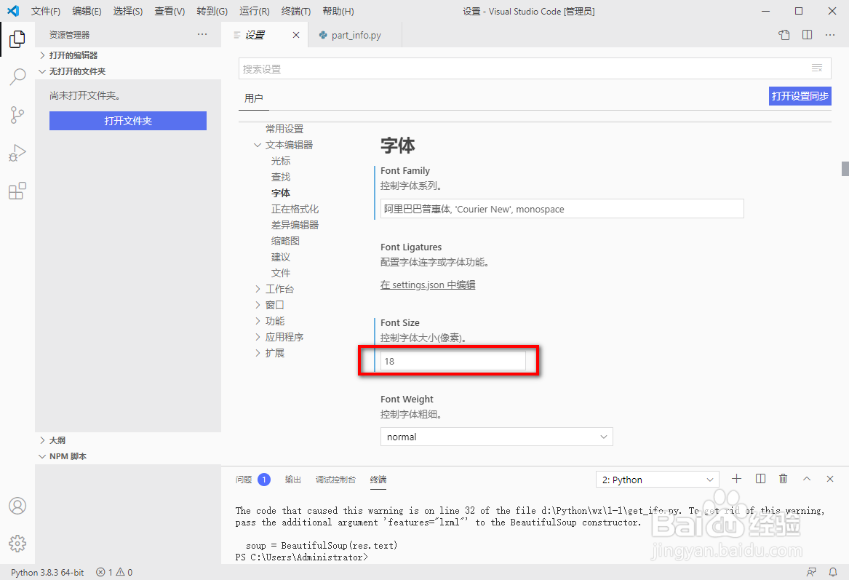
Task: Split the editor to the right
Action: [x=808, y=35]
